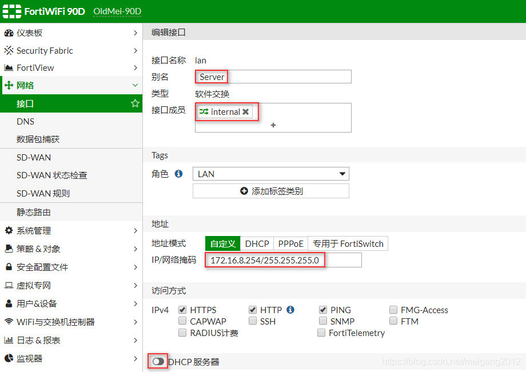Click the network cross-arrows icon
This screenshot has width=526, height=372.
click(x=9, y=86)
